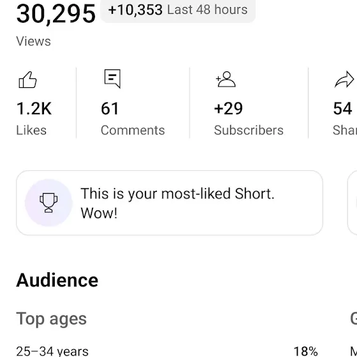
Task: Tap the 30,295 view count
Action: [x=56, y=13]
